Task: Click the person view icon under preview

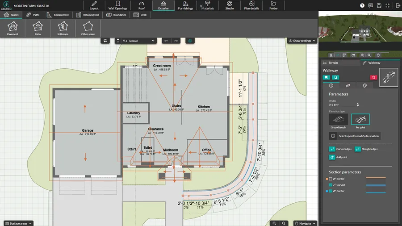Action: [x=331, y=55]
